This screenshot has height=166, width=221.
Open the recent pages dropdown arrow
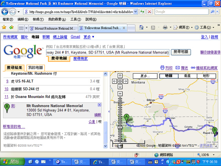[x=19, y=12]
